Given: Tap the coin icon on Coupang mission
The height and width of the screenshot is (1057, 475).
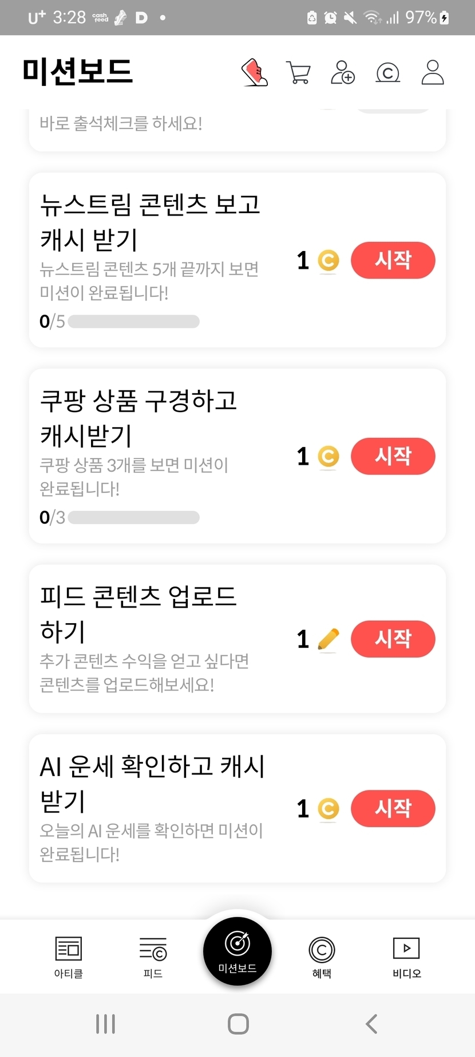Looking at the screenshot, I should click(328, 457).
